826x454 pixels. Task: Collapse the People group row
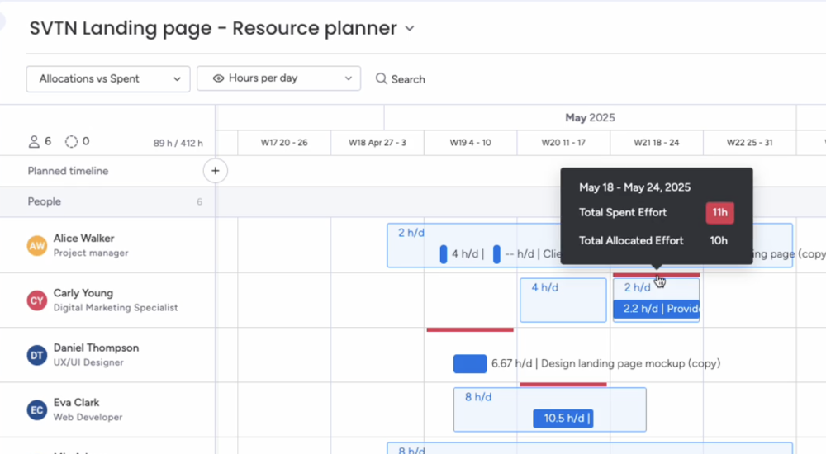[44, 201]
